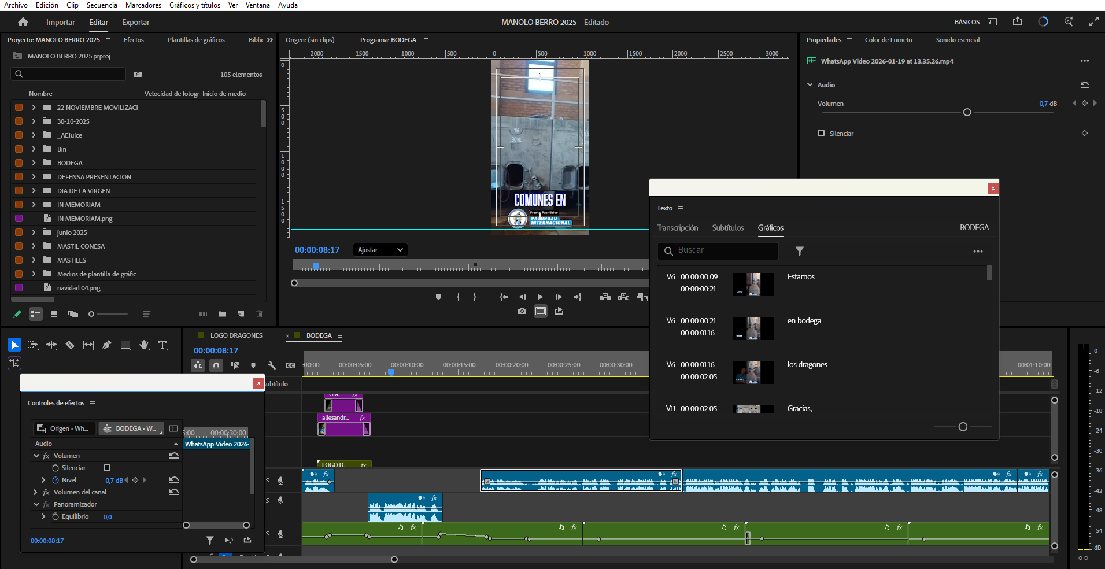The width and height of the screenshot is (1105, 569).
Task: Toggle Linked Selection in the timeline
Action: click(x=234, y=365)
